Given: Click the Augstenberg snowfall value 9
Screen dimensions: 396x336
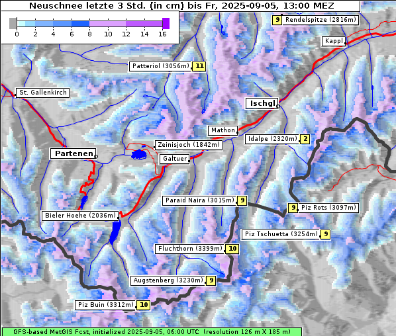Looking at the screenshot, I should coord(211,280).
